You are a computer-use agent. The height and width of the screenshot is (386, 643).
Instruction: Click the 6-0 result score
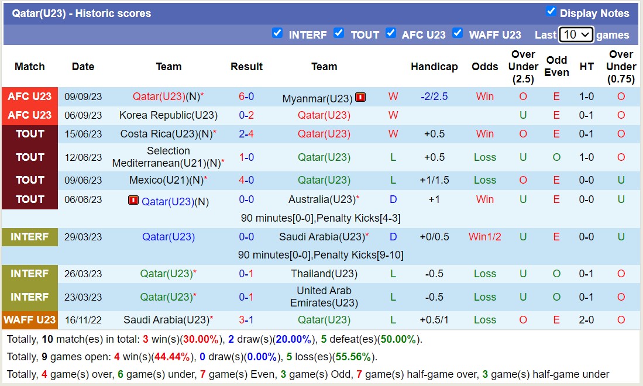[246, 96]
